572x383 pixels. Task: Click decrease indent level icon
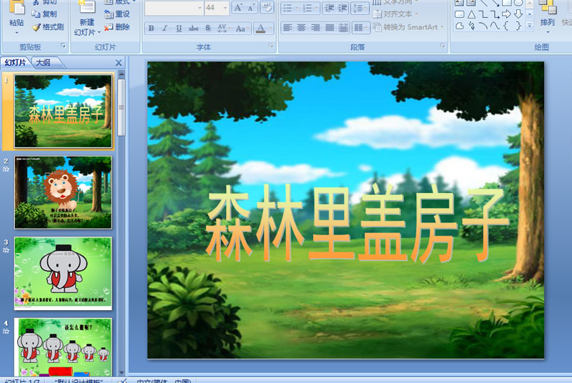329,8
